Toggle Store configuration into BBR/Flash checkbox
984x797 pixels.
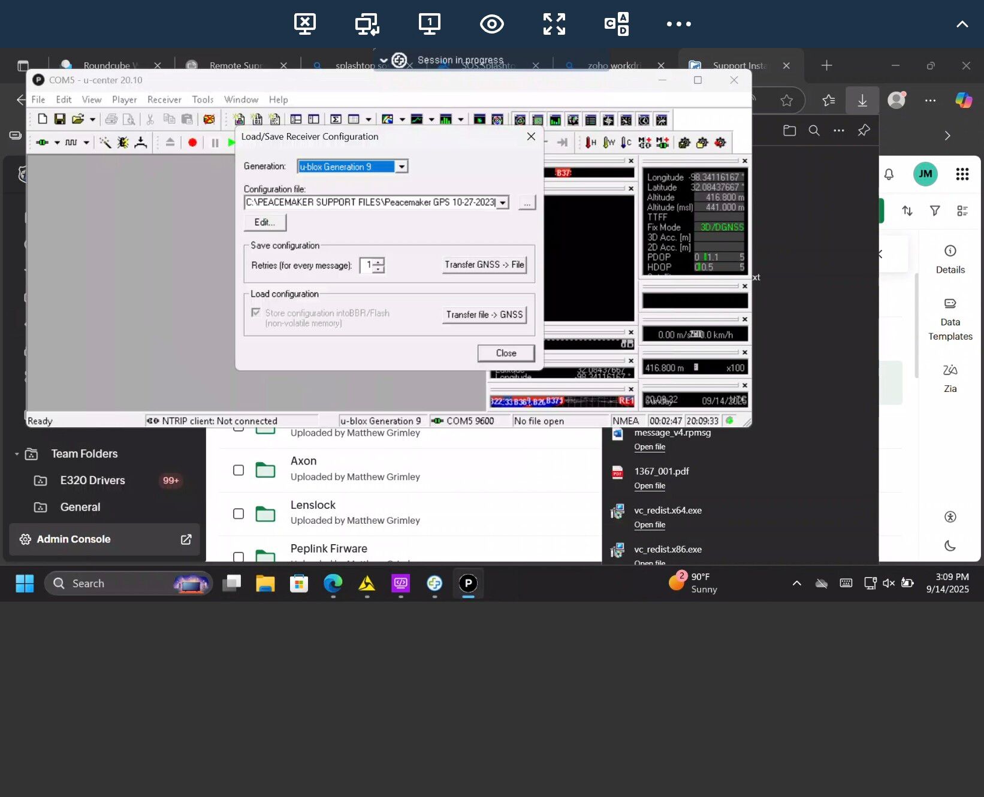256,313
